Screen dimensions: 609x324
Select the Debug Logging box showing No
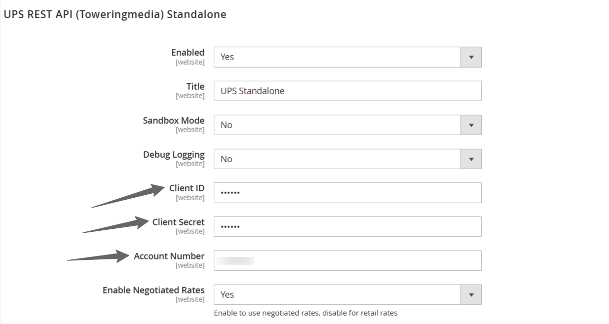(x=347, y=159)
